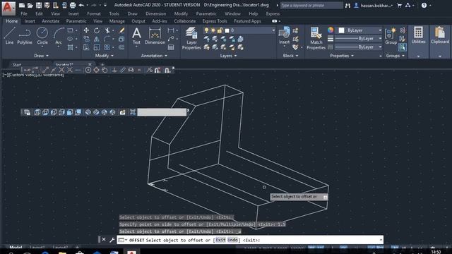452x254 pixels.
Task: Open the File menu
Action: tap(24, 13)
